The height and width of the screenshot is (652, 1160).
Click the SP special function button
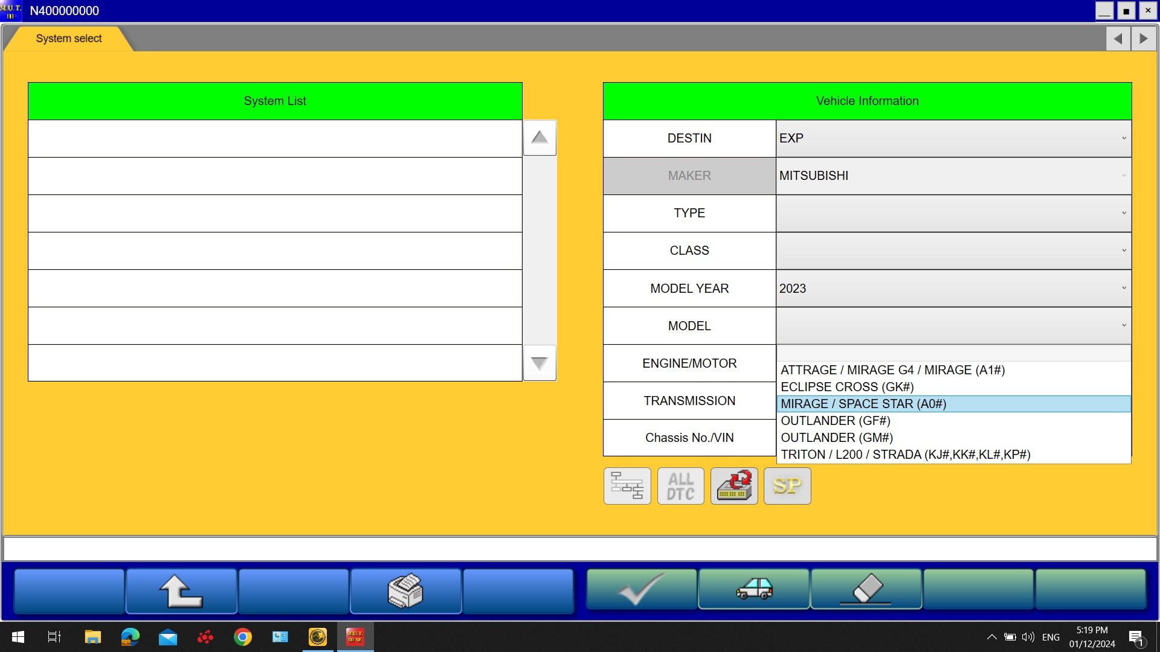click(x=787, y=486)
